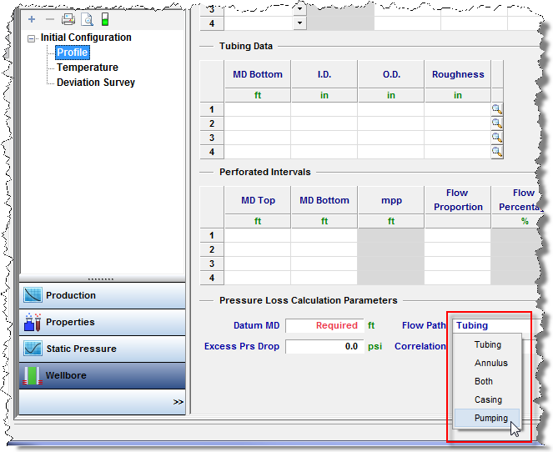This screenshot has height=452, width=553.
Task: Open the print preview icon
Action: coord(87,18)
